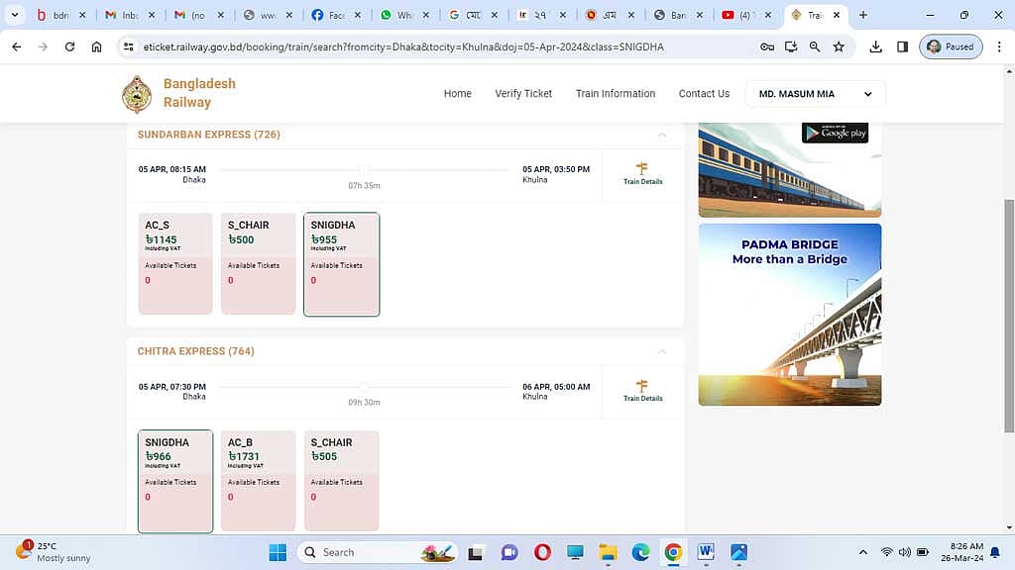Click the Wi-Fi network icon in system tray
The width and height of the screenshot is (1015, 570).
887,552
